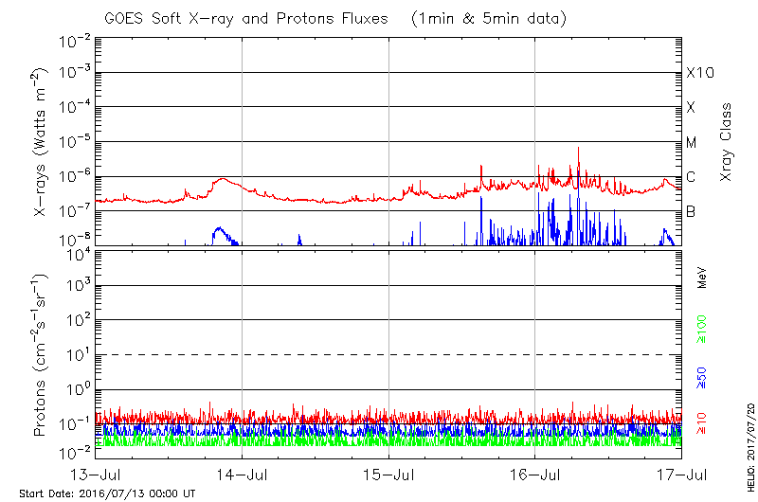Click the 17-Jul date label

pos(681,473)
